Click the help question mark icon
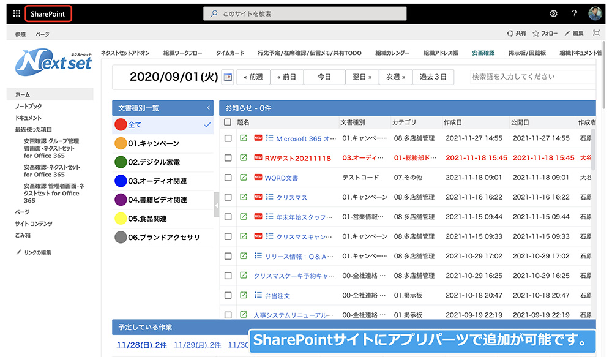The height and width of the screenshot is (357, 612). 574,13
